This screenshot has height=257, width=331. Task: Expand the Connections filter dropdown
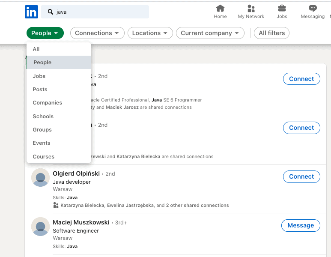(x=97, y=33)
